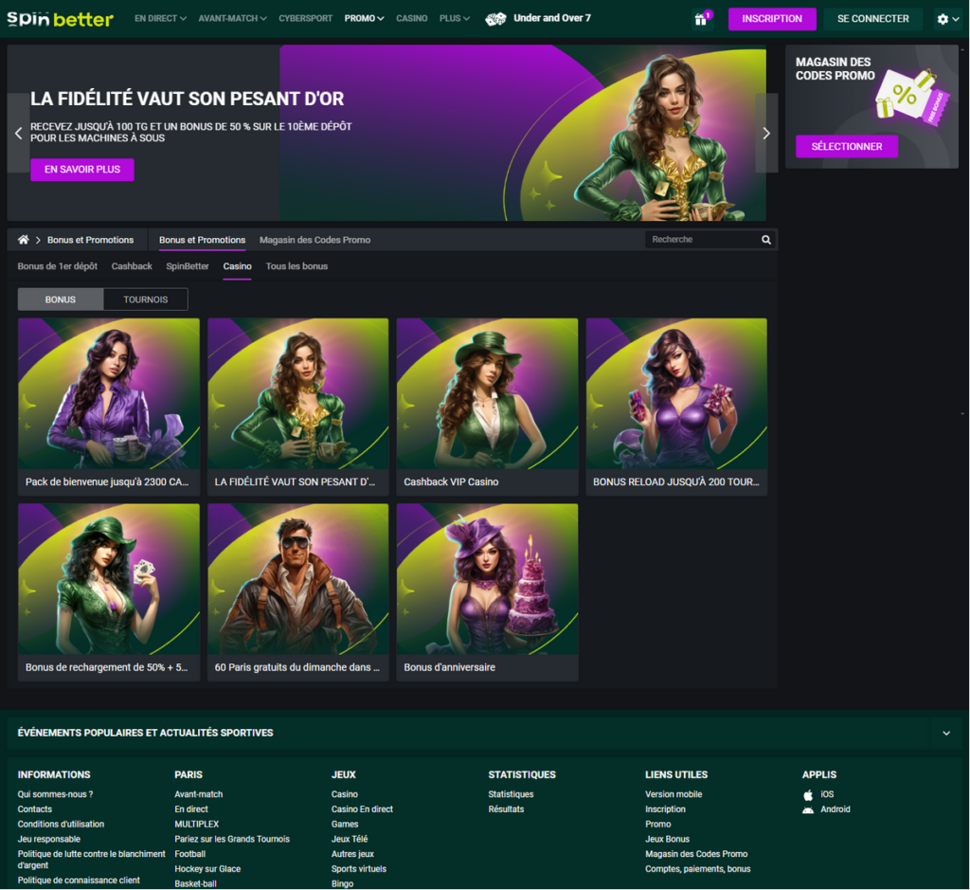
Task: Open MULTIPLEX footer link
Action: pos(197,824)
